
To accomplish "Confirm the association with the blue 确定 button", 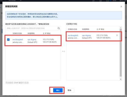I will pos(58,90).
